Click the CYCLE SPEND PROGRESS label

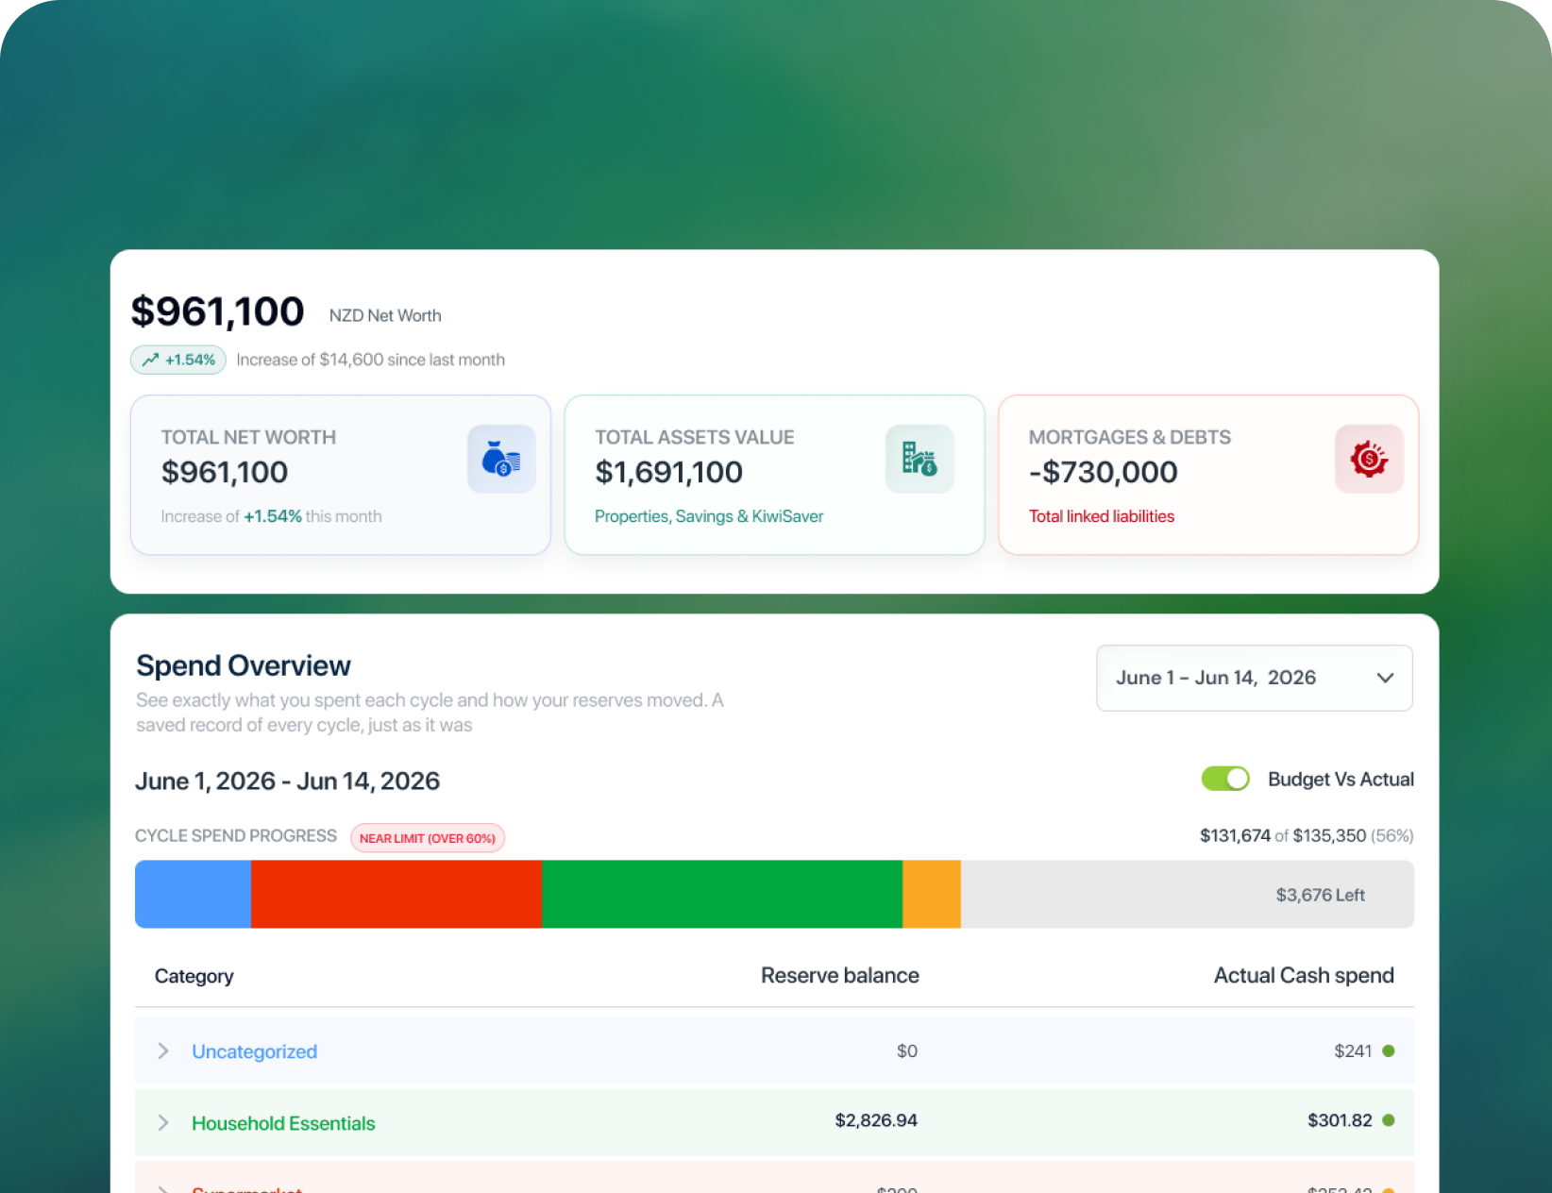click(236, 836)
